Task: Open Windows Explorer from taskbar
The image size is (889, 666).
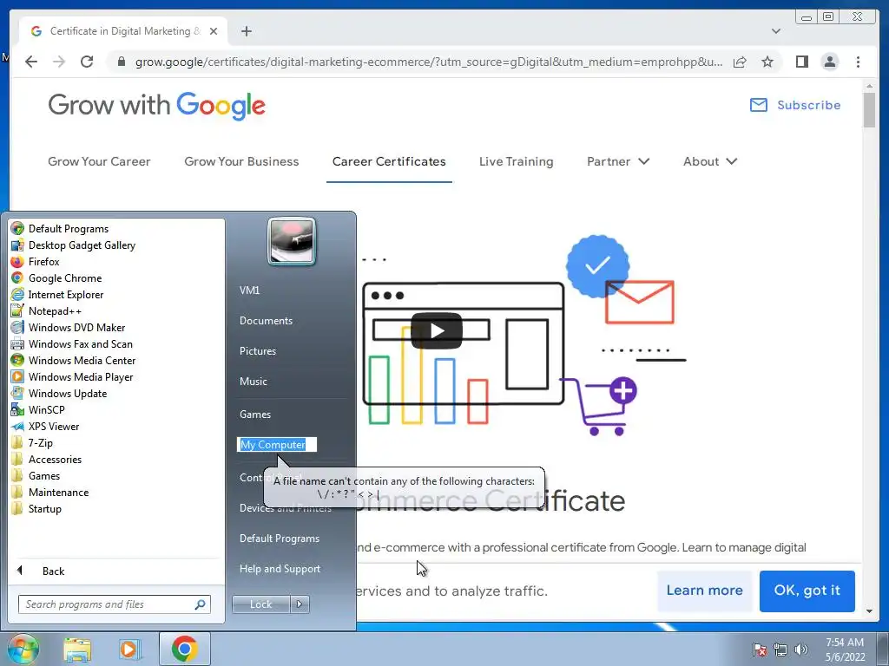Action: pos(77,649)
